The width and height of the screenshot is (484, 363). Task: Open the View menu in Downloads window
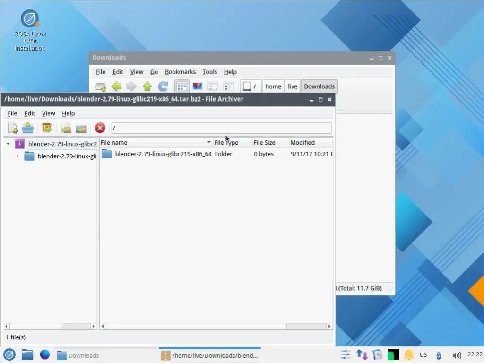(x=137, y=72)
